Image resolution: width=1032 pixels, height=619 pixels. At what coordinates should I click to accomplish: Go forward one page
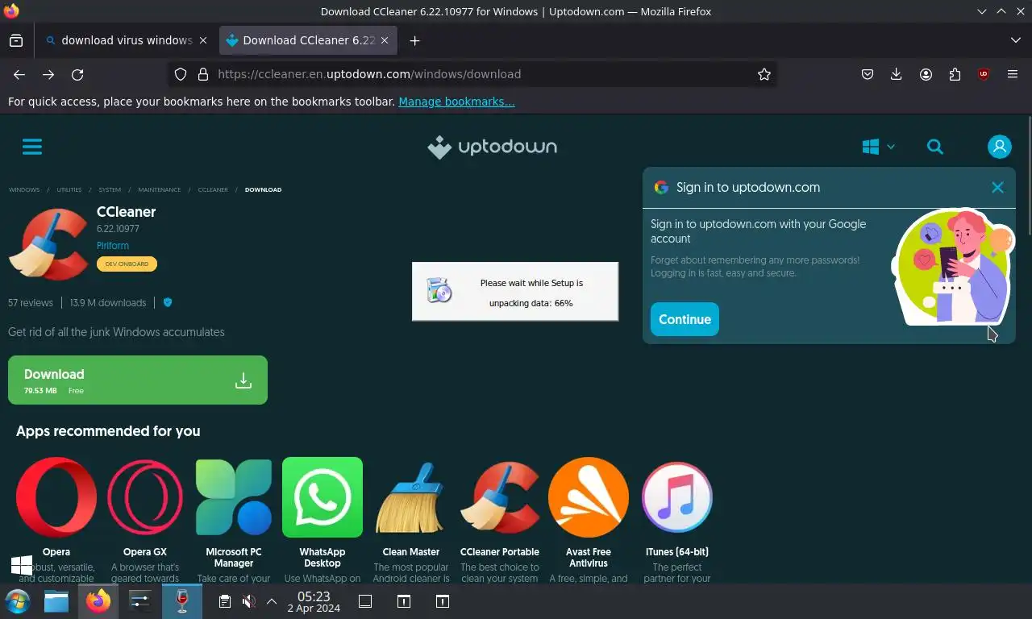point(48,74)
